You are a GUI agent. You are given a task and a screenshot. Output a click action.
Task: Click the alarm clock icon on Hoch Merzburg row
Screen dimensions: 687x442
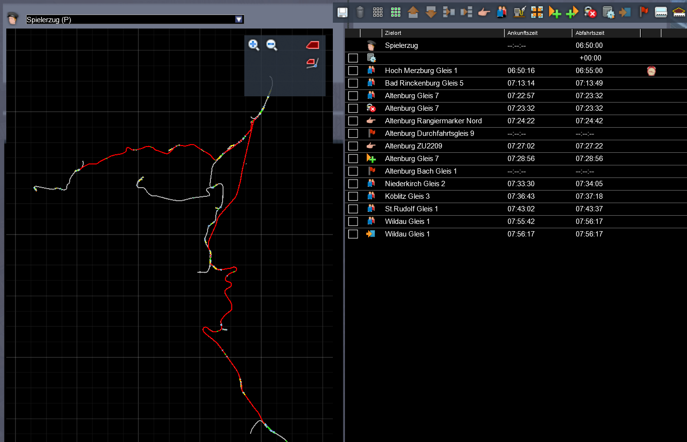point(651,71)
